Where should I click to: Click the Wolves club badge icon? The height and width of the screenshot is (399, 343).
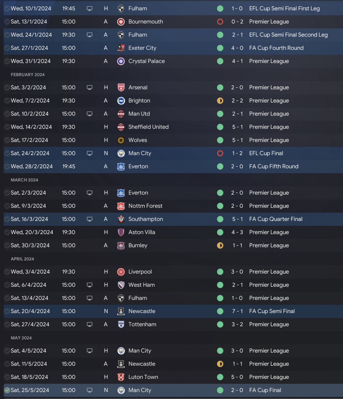[121, 140]
